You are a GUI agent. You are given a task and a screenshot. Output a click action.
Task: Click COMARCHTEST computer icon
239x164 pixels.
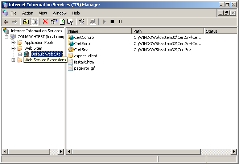(13, 37)
